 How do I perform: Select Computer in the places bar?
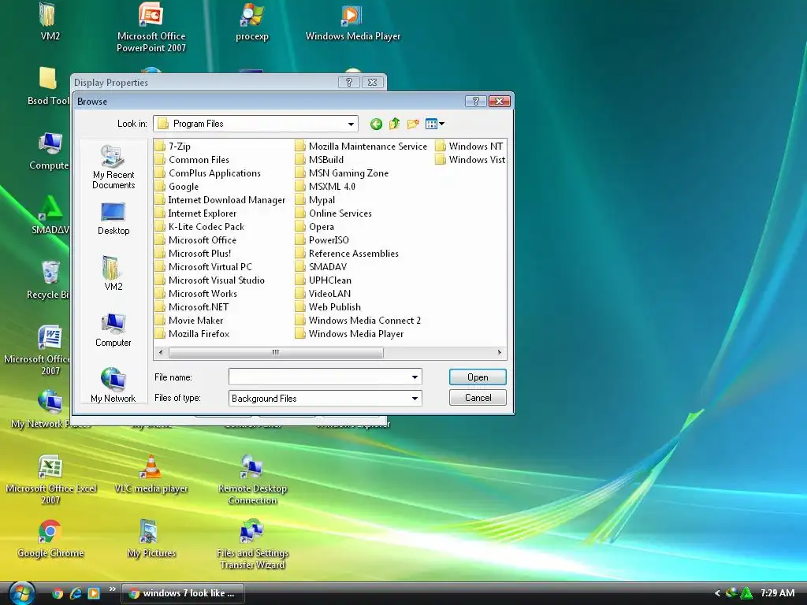(113, 330)
